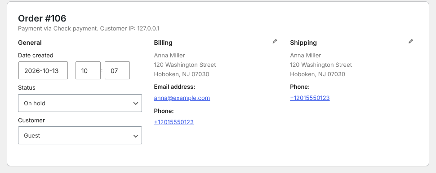Click the minute field showing 07
The image size is (436, 173).
pyautogui.click(x=117, y=70)
